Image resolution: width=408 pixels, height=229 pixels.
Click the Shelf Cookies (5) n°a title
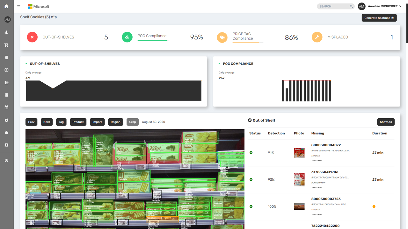click(39, 17)
